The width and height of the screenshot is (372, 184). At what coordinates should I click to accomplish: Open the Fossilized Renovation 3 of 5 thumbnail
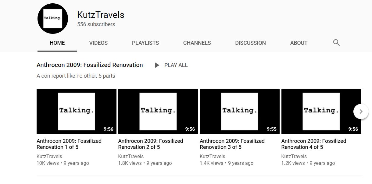click(x=240, y=111)
